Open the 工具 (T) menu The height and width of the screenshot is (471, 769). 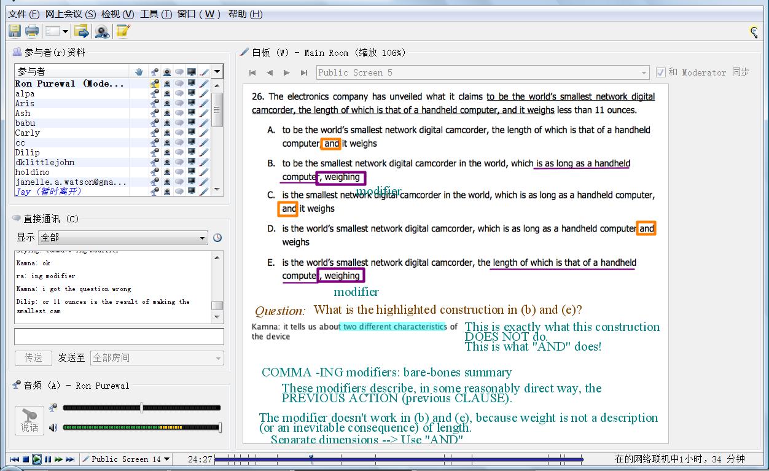point(156,14)
